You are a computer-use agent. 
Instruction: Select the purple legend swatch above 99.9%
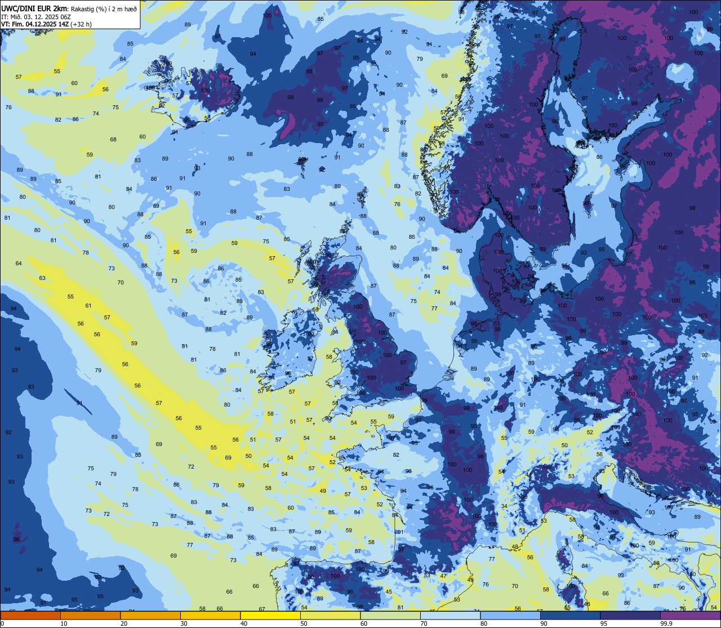point(690,615)
